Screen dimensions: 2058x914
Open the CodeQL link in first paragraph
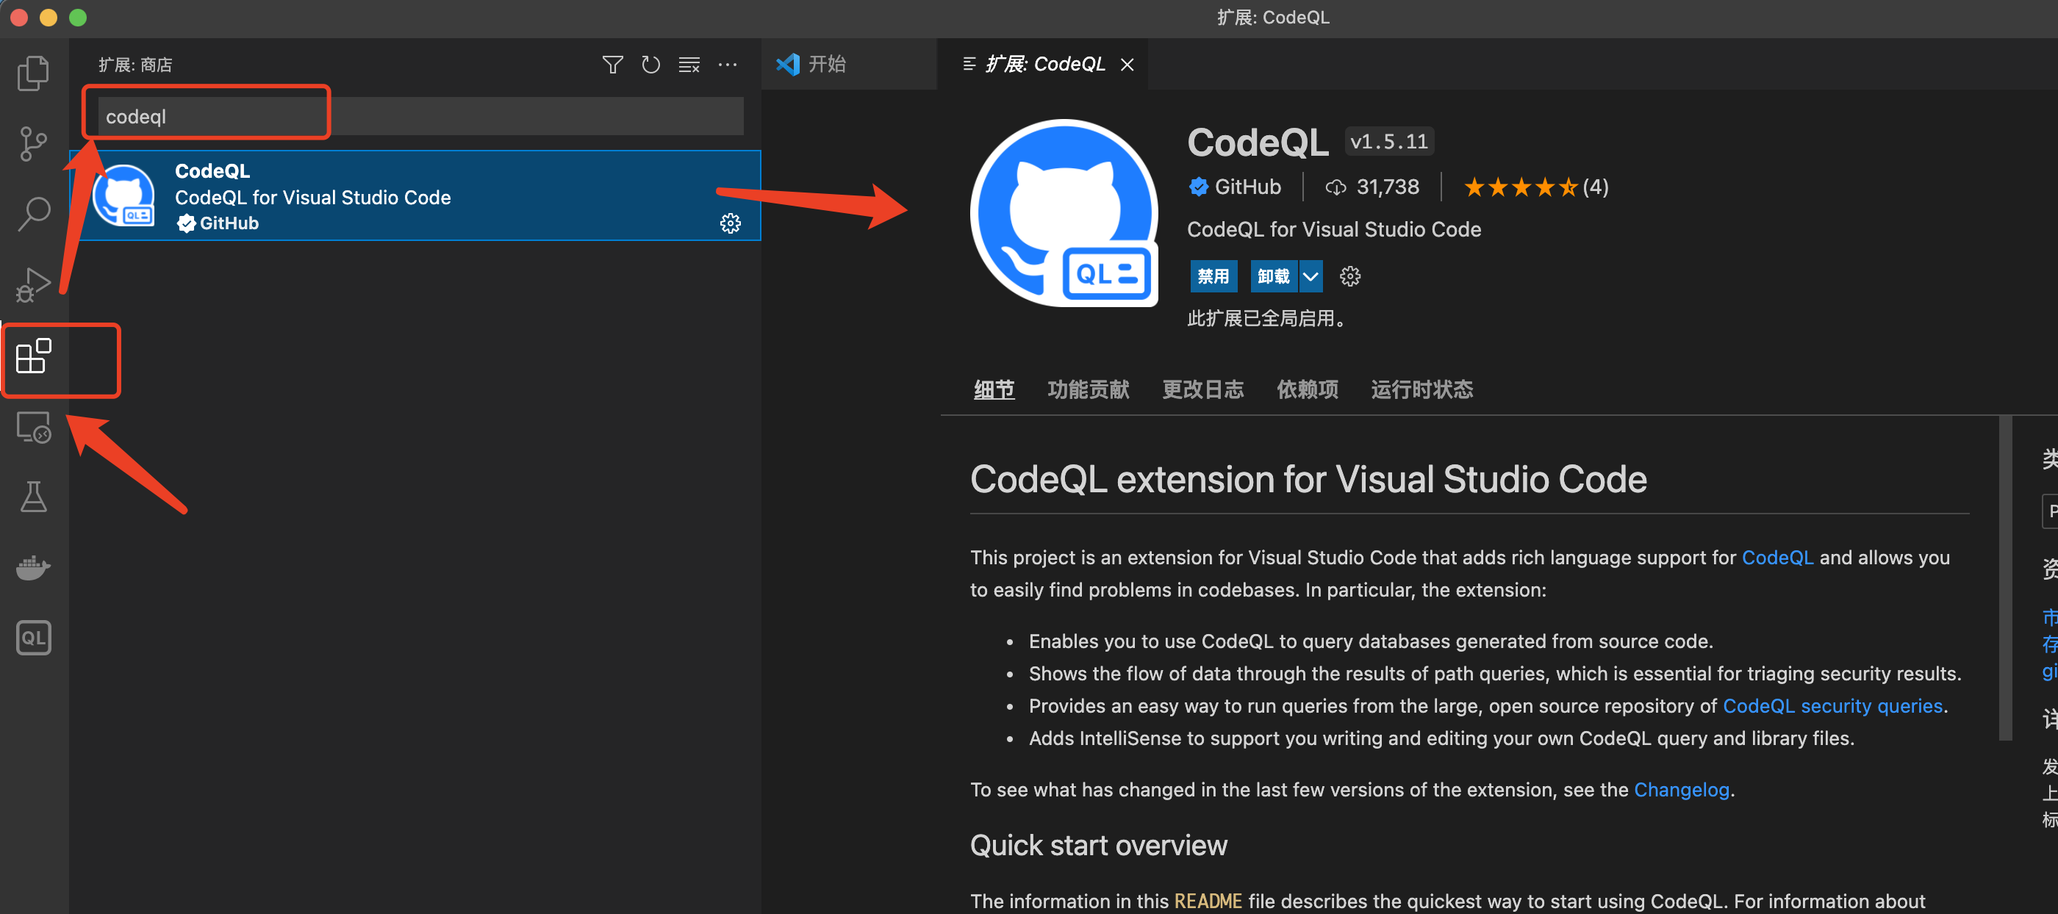[x=1776, y=558]
